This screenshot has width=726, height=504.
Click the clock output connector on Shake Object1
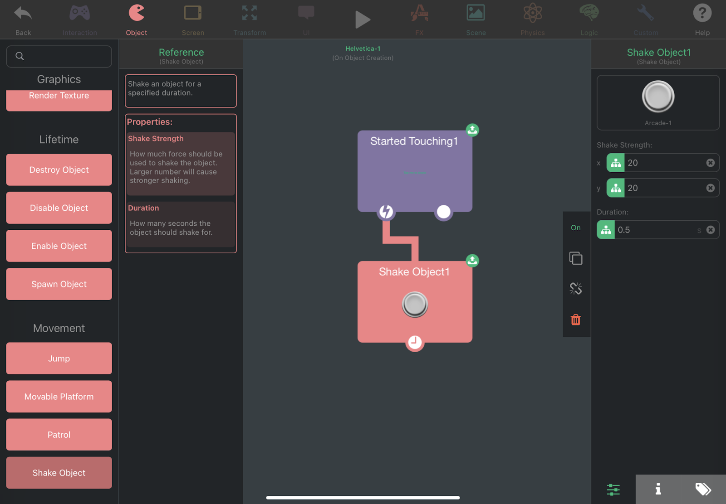click(x=415, y=342)
